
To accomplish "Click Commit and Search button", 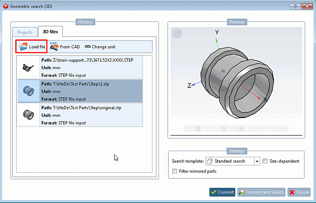I will (x=261, y=192).
